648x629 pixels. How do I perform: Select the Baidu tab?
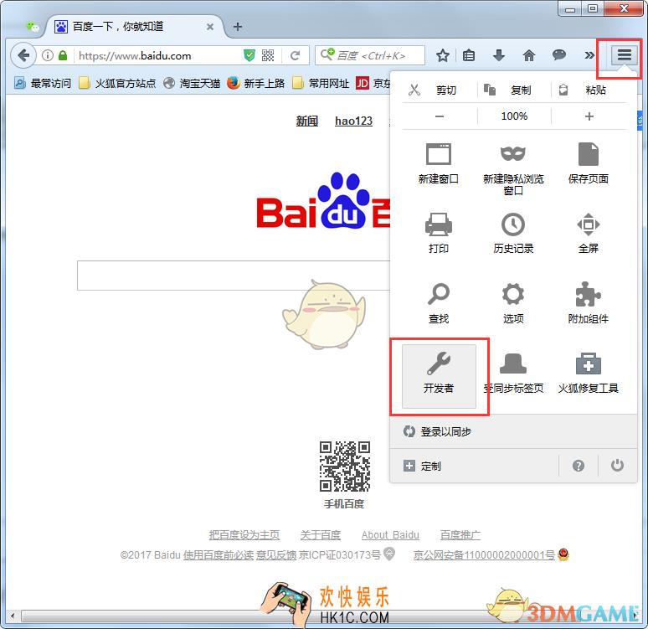pyautogui.click(x=135, y=27)
